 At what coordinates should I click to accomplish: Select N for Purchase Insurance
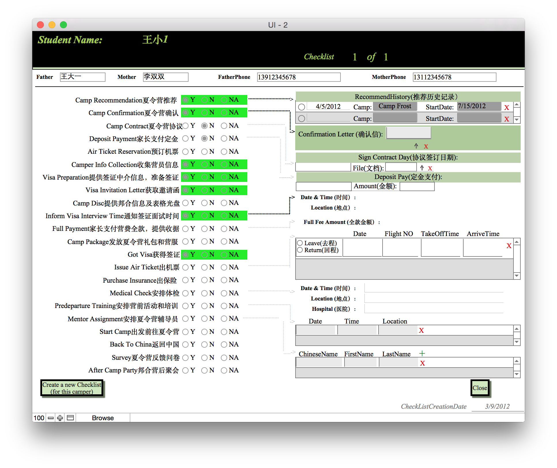(204, 280)
